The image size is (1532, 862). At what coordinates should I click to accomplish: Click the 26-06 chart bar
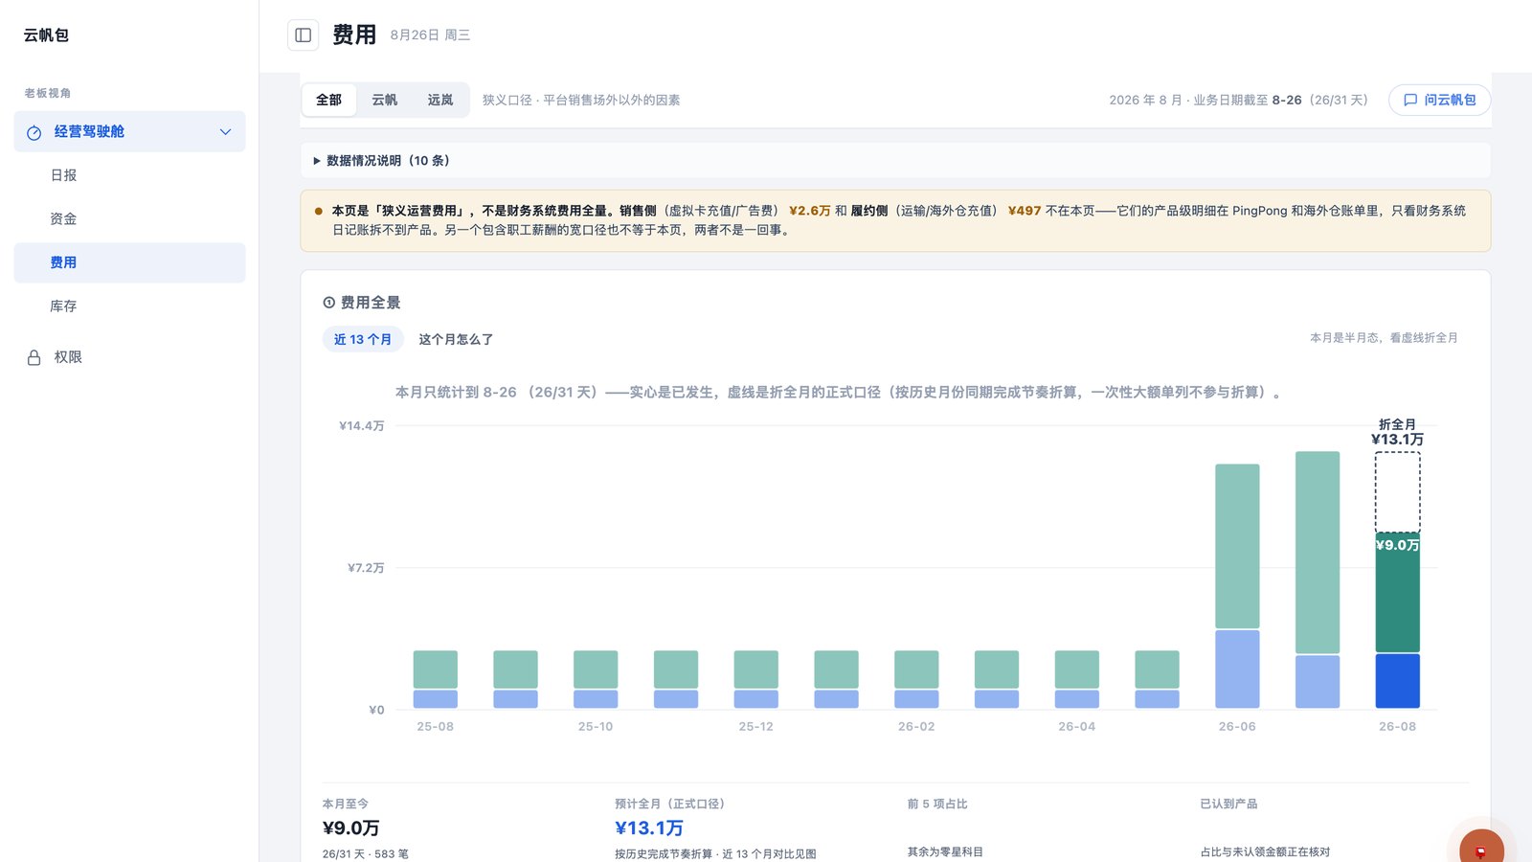(x=1237, y=586)
